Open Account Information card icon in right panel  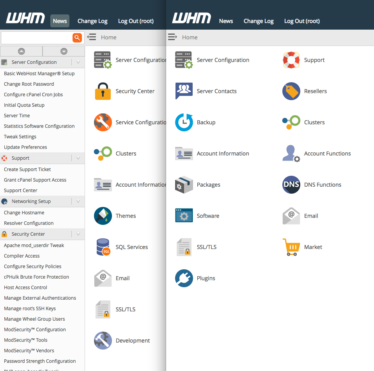point(184,154)
